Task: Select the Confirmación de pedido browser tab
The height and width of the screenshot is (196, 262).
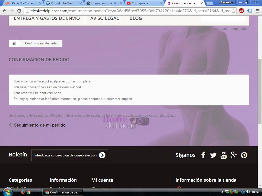Action: pyautogui.click(x=185, y=3)
